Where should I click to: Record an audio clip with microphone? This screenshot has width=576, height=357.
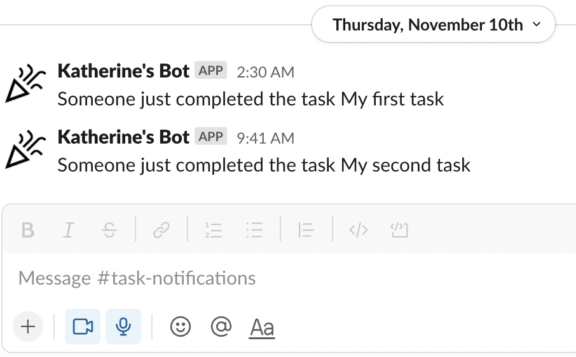click(123, 327)
